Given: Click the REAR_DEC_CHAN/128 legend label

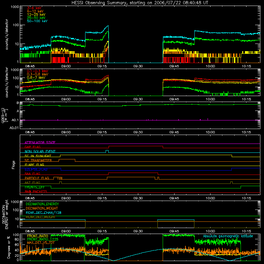Looking at the screenshot, I should 44,213.
